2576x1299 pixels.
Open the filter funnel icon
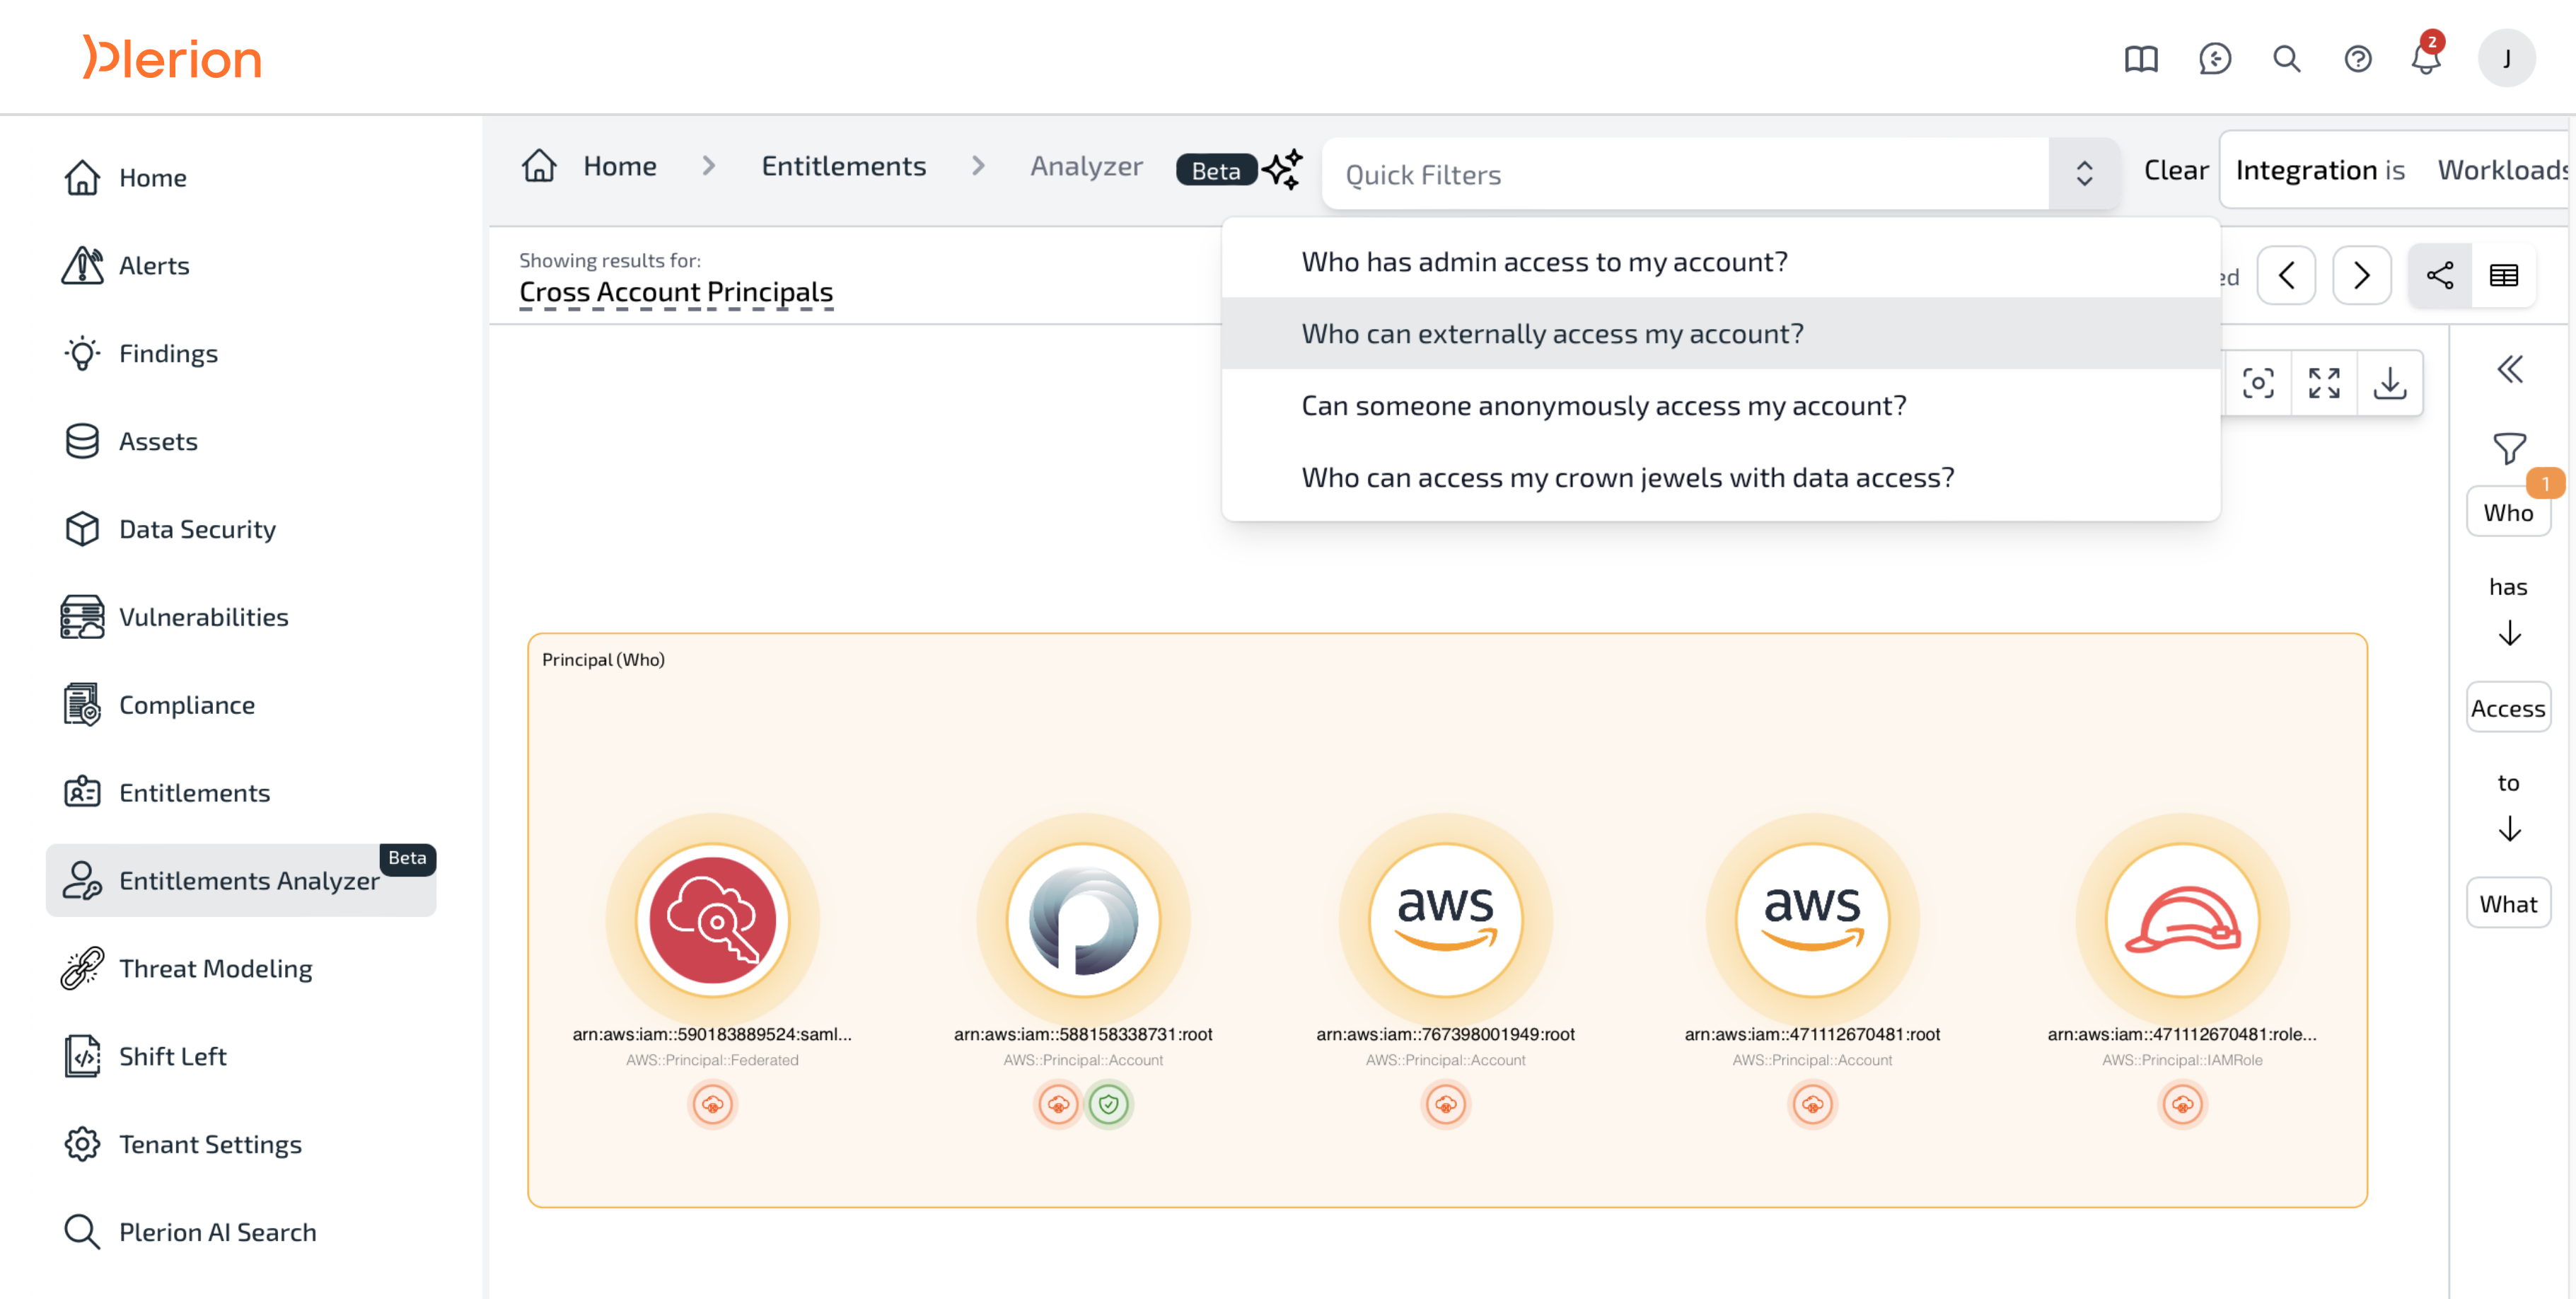(x=2508, y=448)
